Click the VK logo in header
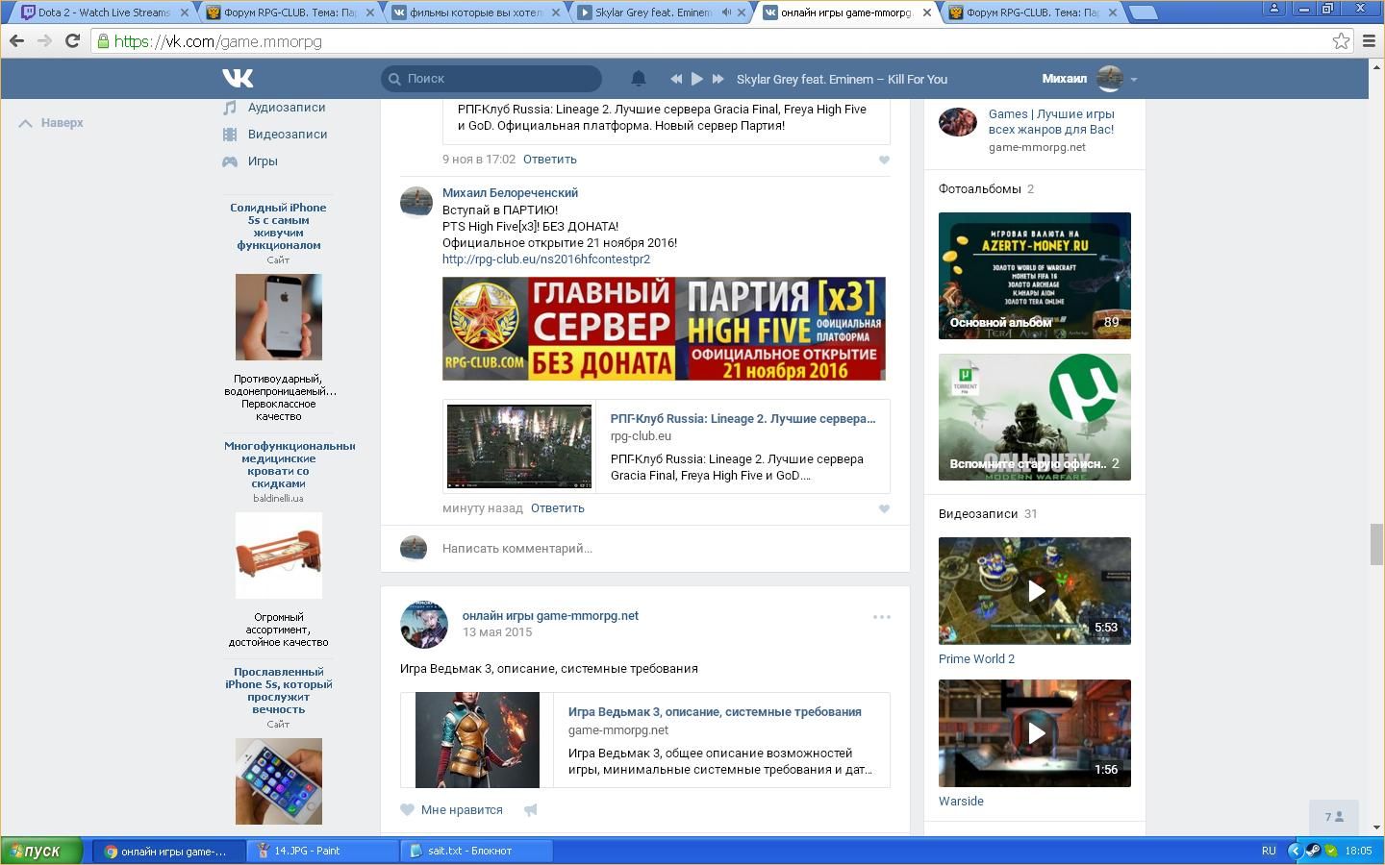The height and width of the screenshot is (865, 1385). (238, 79)
